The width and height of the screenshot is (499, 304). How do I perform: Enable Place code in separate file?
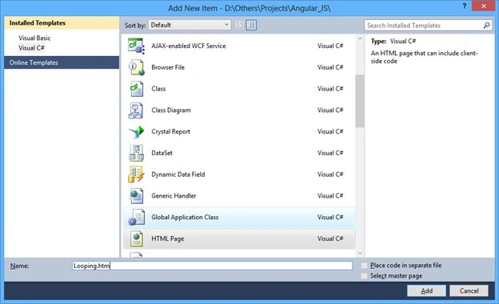(x=364, y=266)
